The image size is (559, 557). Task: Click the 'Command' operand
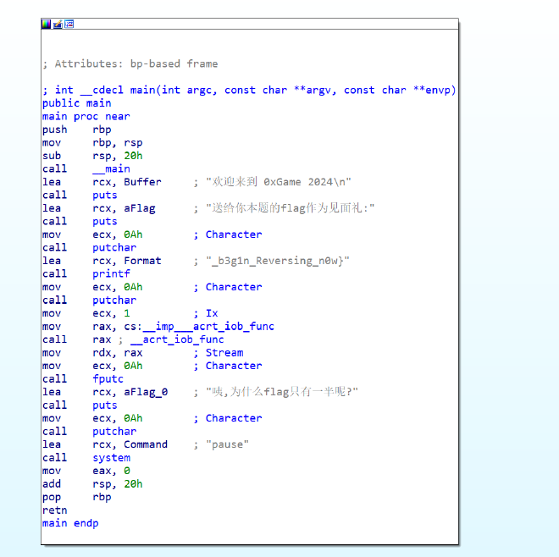click(146, 444)
